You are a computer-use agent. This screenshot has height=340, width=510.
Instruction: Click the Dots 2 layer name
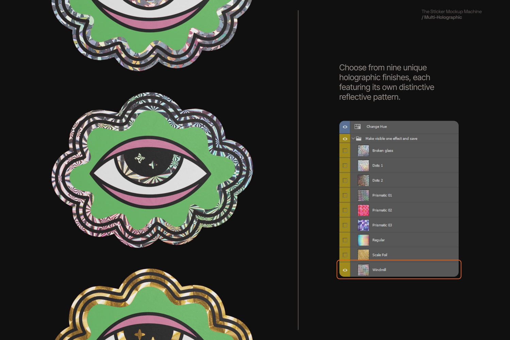click(377, 181)
